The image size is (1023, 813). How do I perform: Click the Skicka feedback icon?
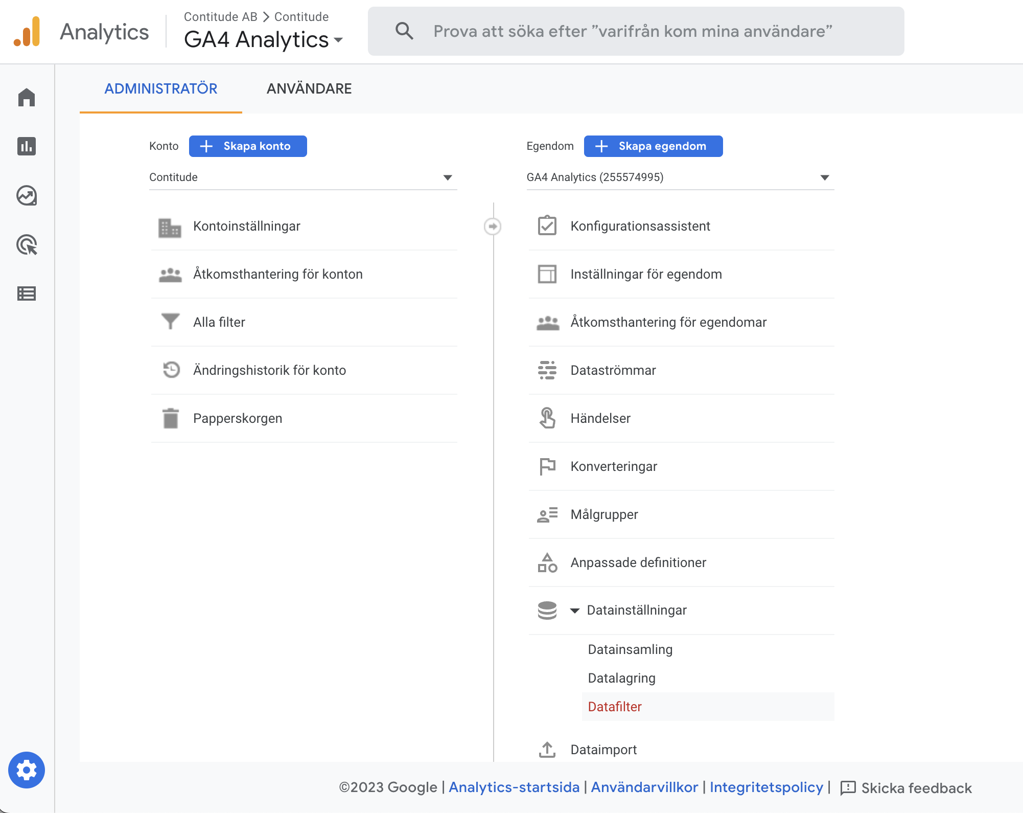(x=848, y=788)
